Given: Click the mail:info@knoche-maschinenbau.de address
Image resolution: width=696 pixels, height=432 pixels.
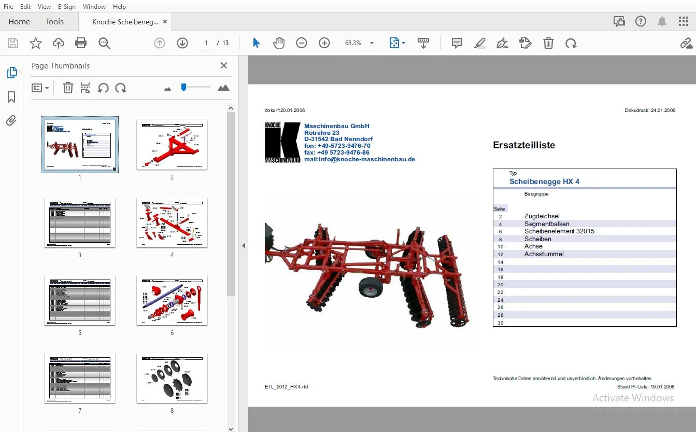Looking at the screenshot, I should (360, 160).
